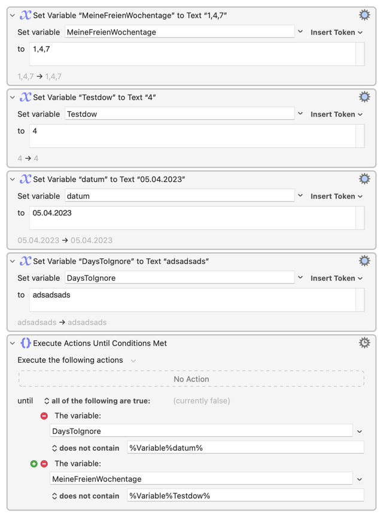
Task: Click result preview '1,4,7 → 1,4,7'
Action: 39,77
